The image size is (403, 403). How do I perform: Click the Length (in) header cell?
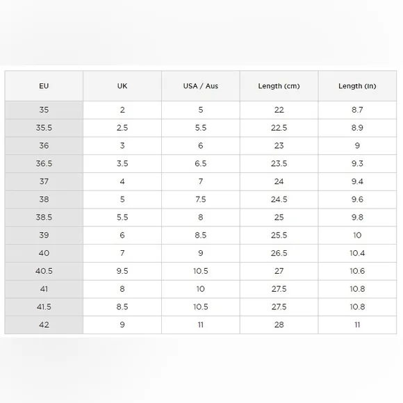coord(357,86)
